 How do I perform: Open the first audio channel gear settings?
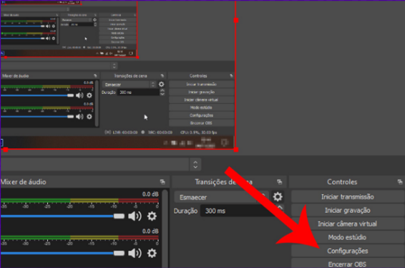(152, 216)
